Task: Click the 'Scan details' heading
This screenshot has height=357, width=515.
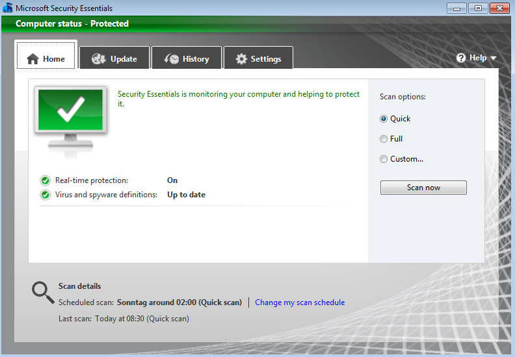Action: 79,286
